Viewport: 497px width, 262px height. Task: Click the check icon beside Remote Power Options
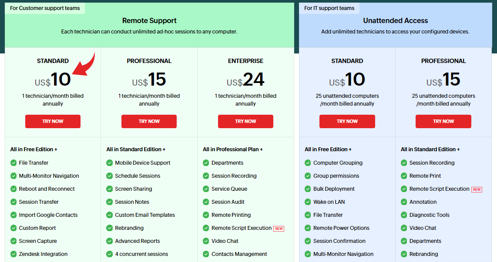pos(307,228)
